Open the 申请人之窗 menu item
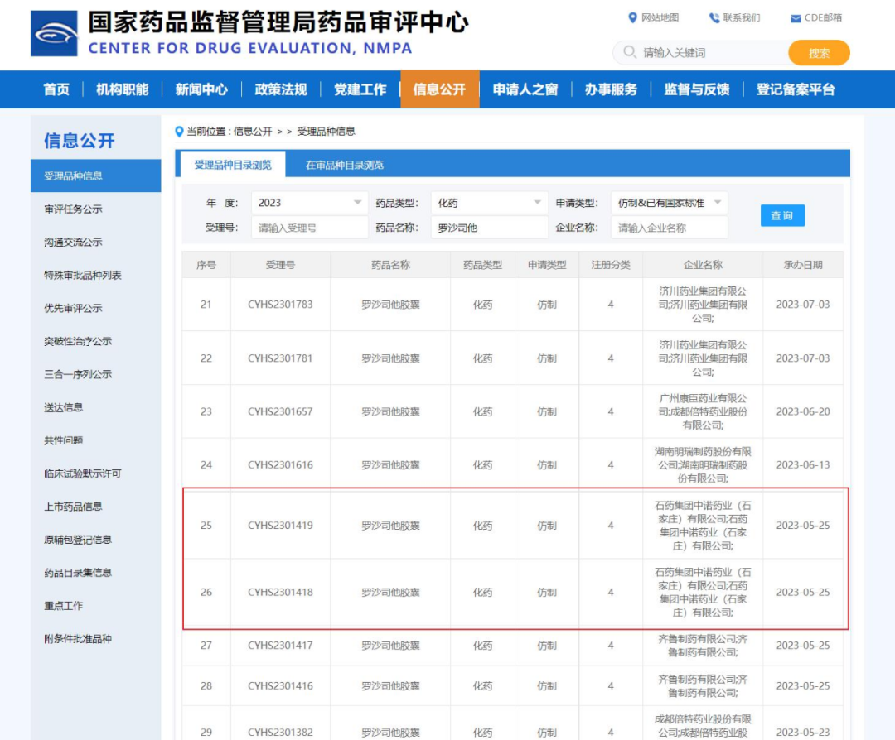Viewport: 895px width, 740px height. (x=525, y=89)
